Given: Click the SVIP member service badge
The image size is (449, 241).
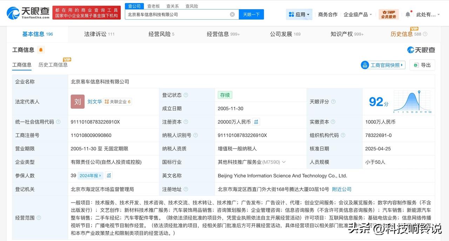Looking at the screenshot, I should 389,14.
